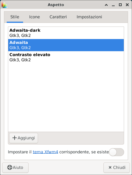This screenshot has height=175, width=132.
Task: Maximize the Aspetto window
Action: point(120,5)
